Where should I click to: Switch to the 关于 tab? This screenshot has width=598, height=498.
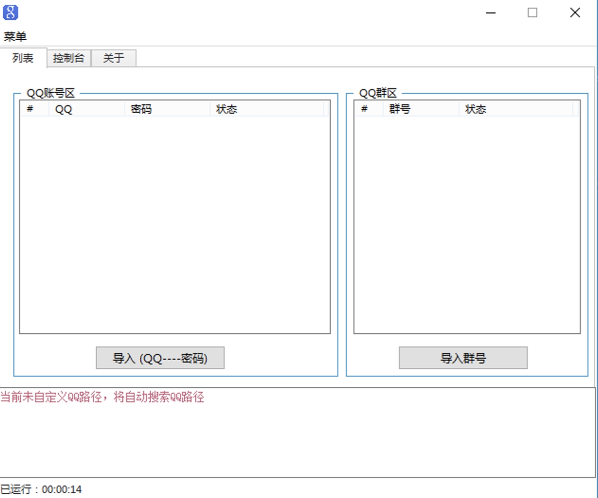(114, 58)
